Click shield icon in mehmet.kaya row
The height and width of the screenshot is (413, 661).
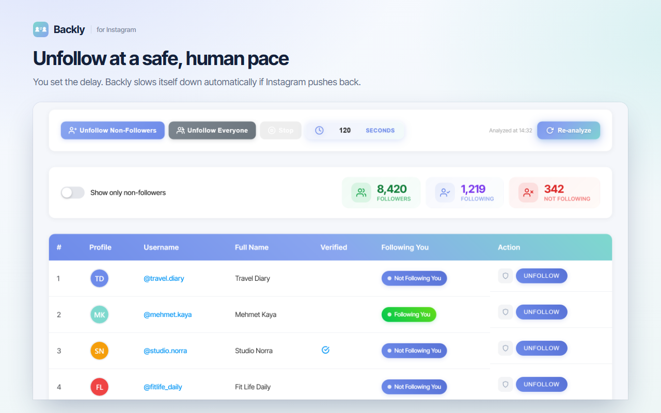click(506, 312)
